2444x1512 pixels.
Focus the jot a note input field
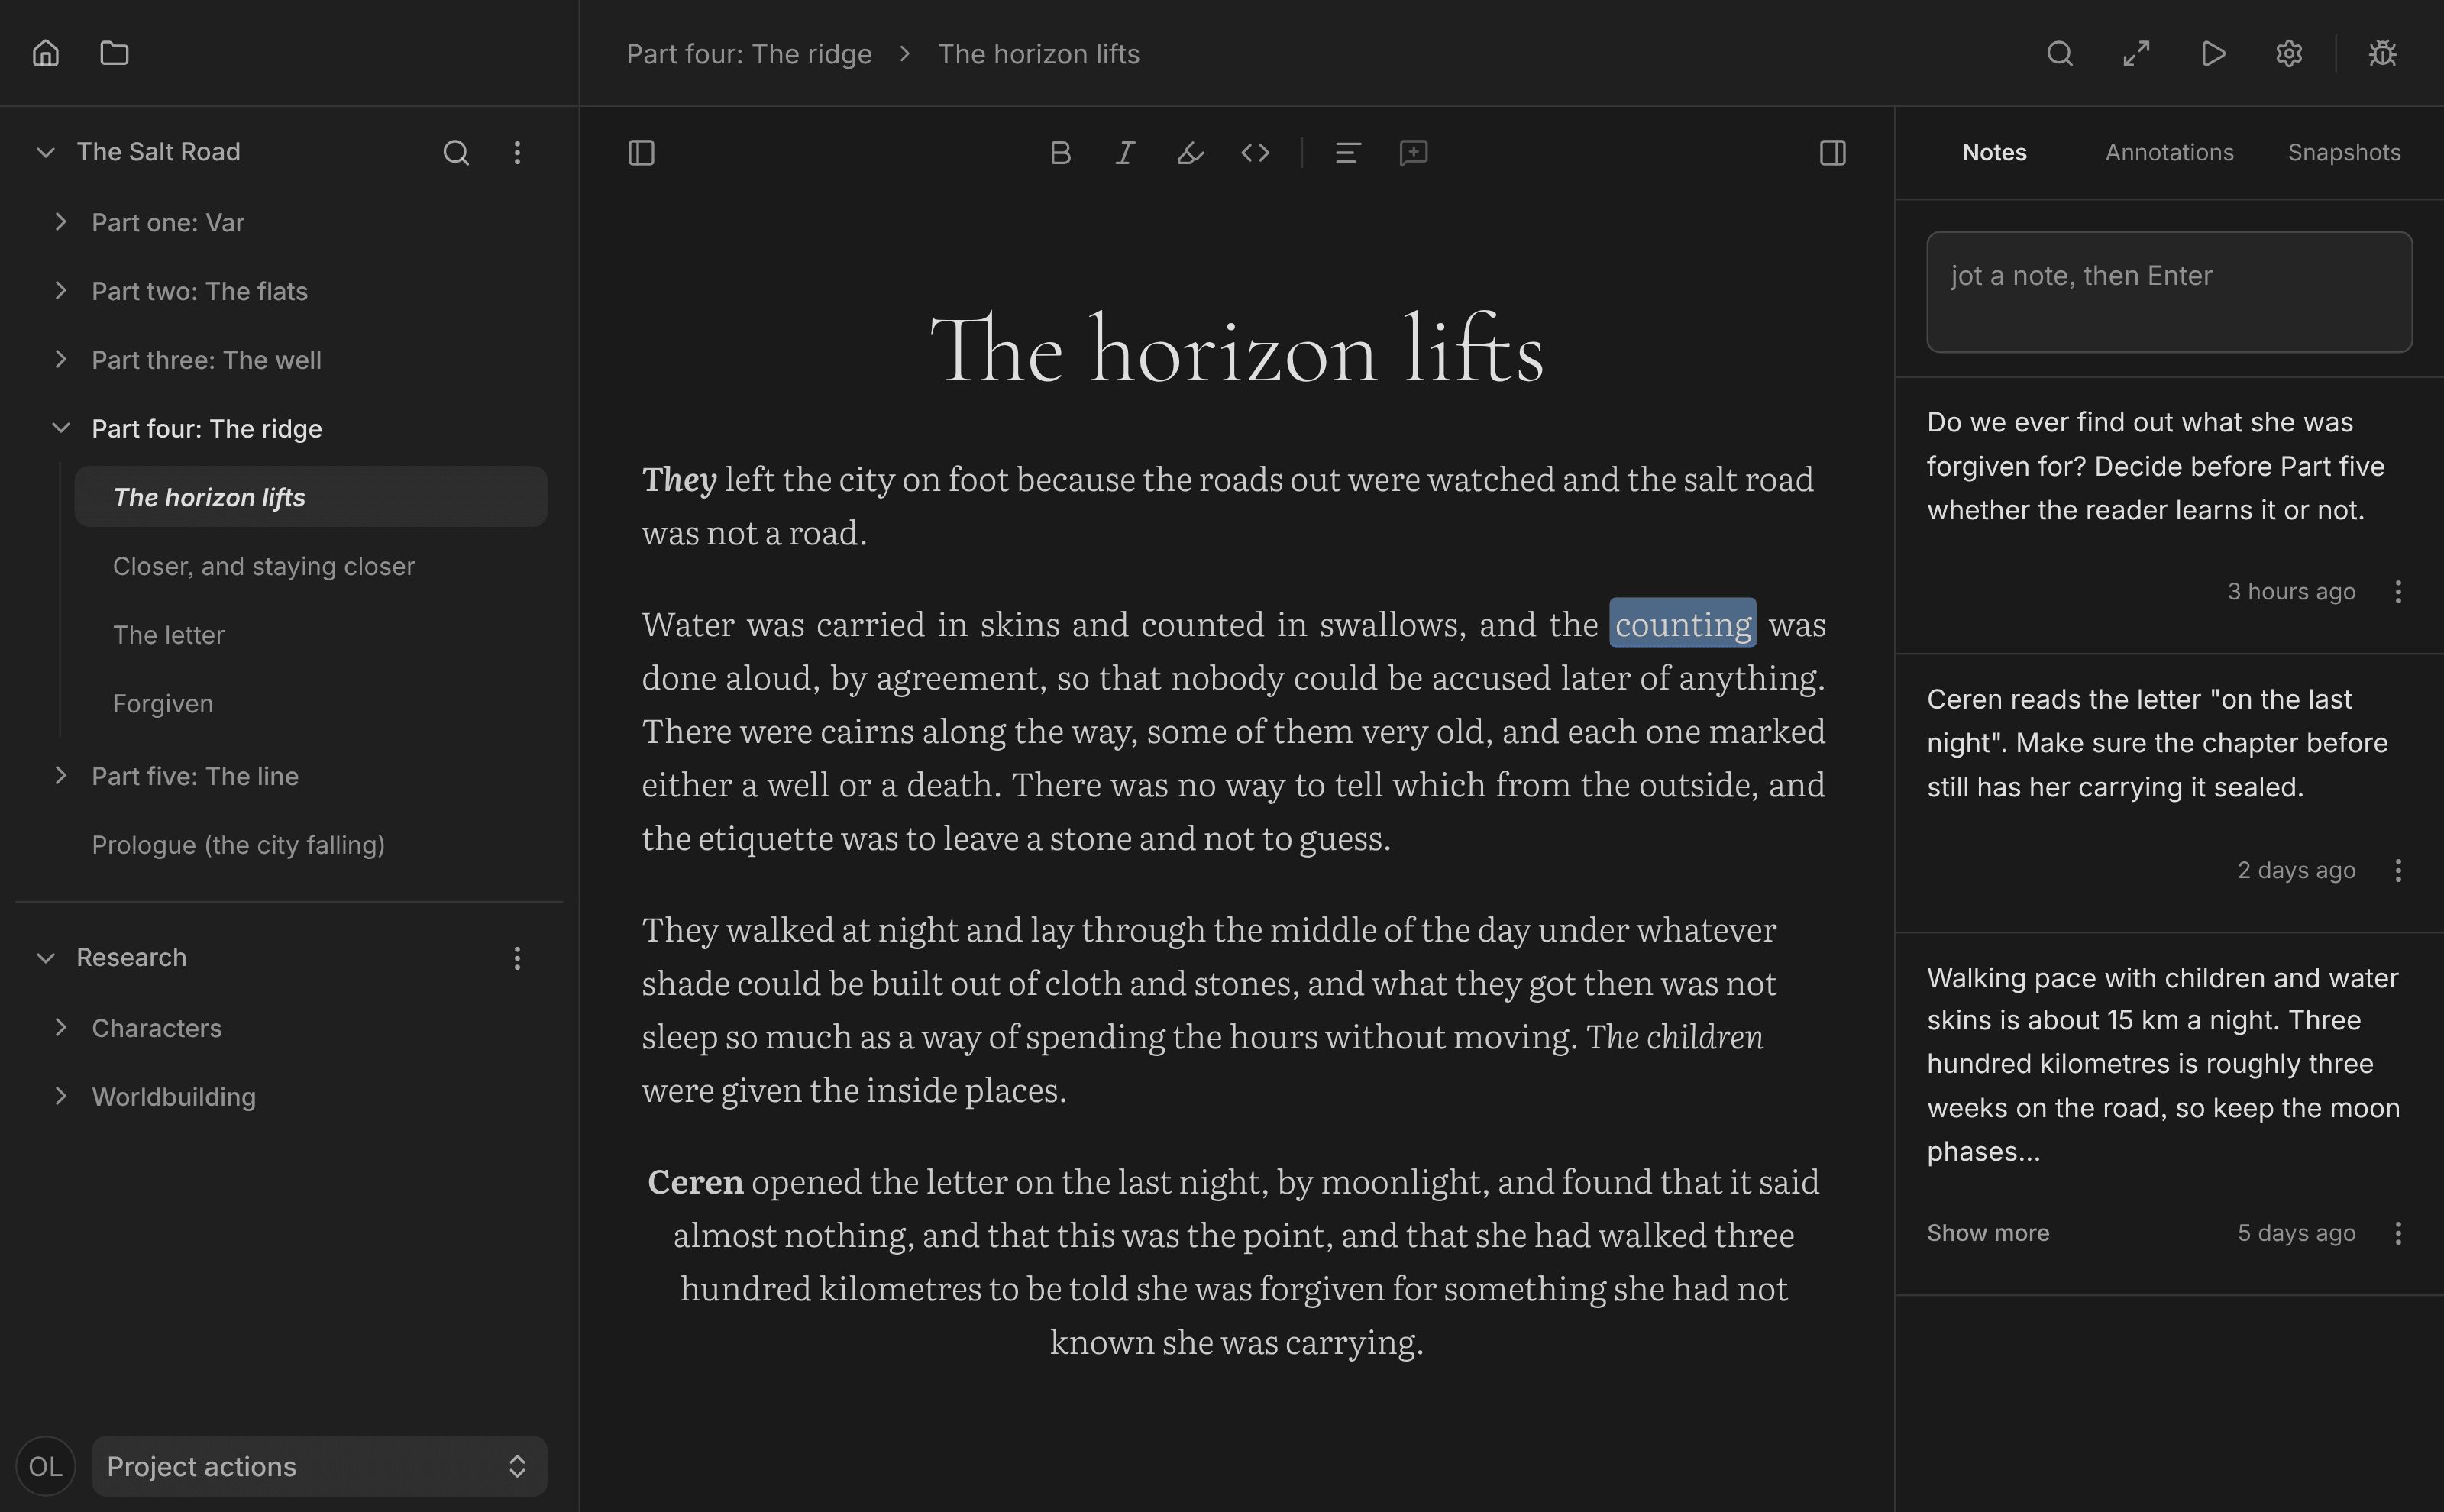[2169, 292]
